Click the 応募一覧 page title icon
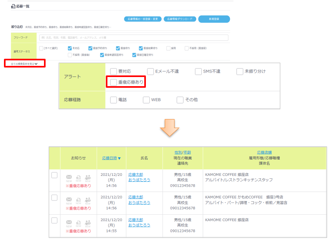 point(13,6)
